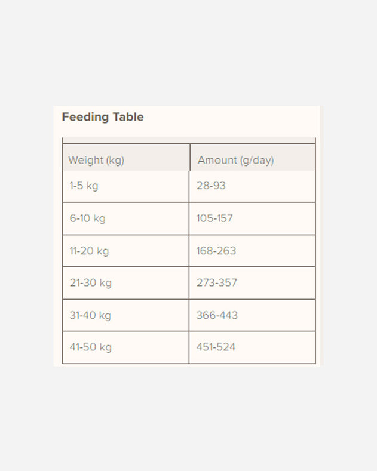Click the 28-93 amount cell
377x471 pixels.
[x=211, y=186]
